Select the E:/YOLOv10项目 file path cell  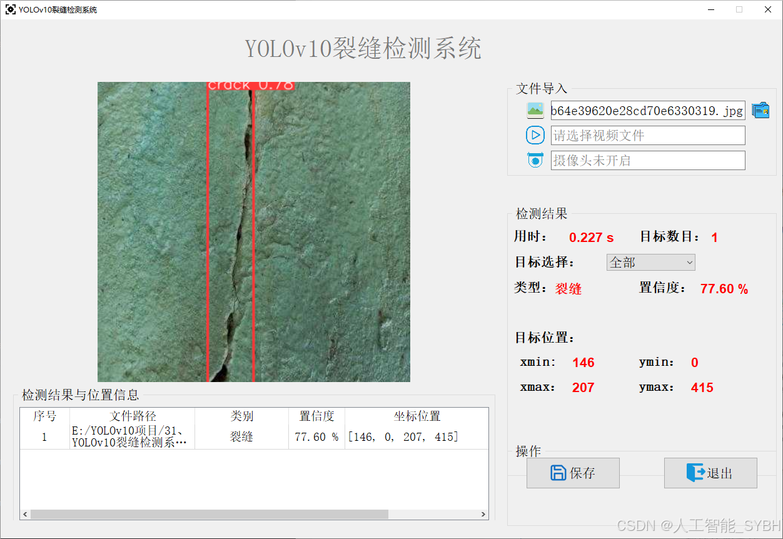coord(133,436)
